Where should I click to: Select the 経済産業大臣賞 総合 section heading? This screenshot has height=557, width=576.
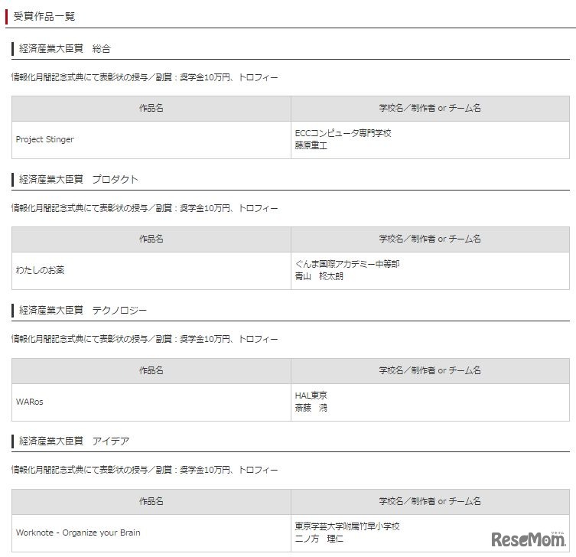(x=65, y=49)
